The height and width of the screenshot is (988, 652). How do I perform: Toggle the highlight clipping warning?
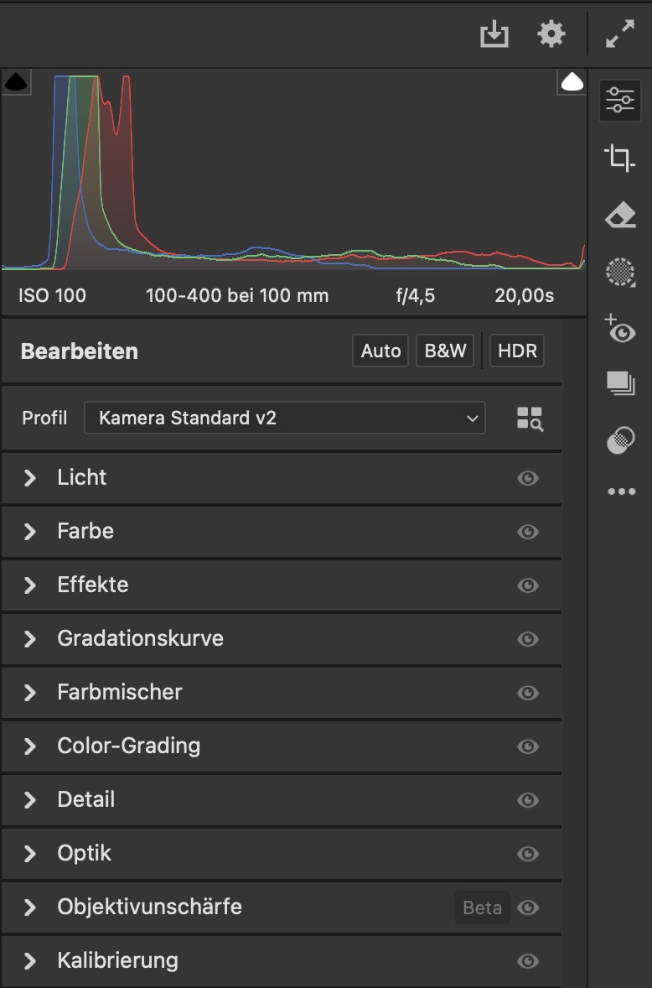tap(572, 82)
